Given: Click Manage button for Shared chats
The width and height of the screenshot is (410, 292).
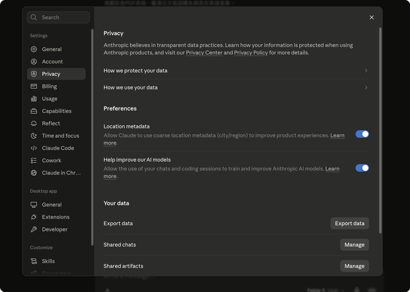Looking at the screenshot, I should pos(354,245).
